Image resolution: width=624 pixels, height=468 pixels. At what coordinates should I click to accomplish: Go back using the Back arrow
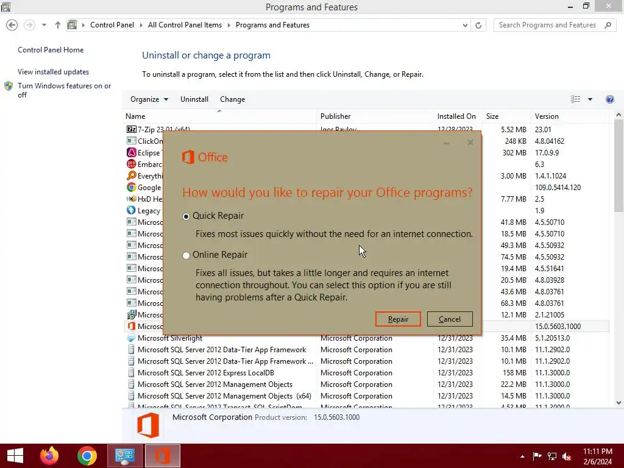[12, 25]
